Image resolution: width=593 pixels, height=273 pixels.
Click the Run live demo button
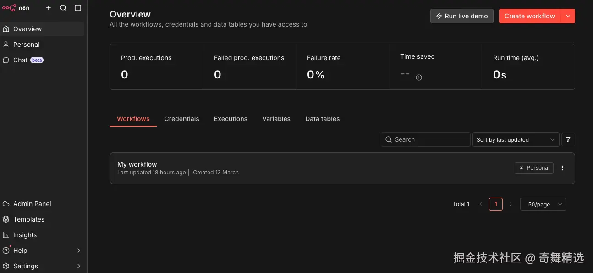click(x=461, y=16)
